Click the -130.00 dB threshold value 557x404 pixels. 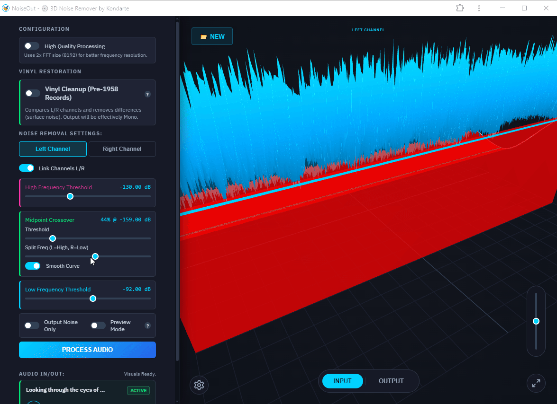coord(135,187)
